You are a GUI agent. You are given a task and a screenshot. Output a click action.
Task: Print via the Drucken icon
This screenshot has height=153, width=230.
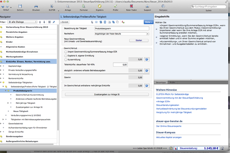point(36,6)
